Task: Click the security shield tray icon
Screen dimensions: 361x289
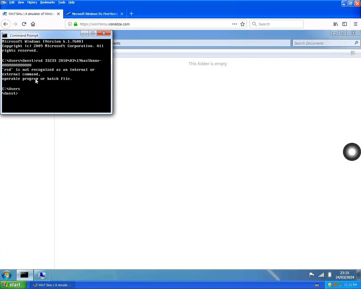Action: (330, 285)
